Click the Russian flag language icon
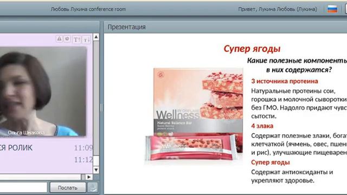 [332, 9]
